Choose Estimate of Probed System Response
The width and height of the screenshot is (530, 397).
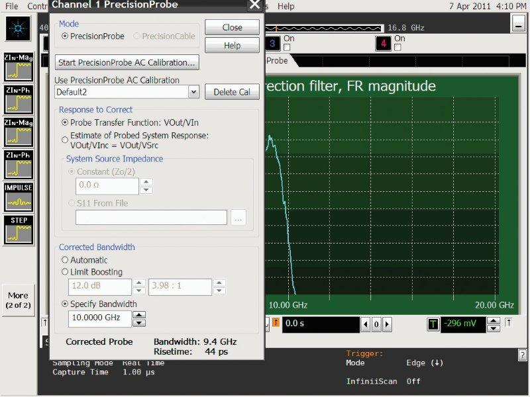click(65, 140)
